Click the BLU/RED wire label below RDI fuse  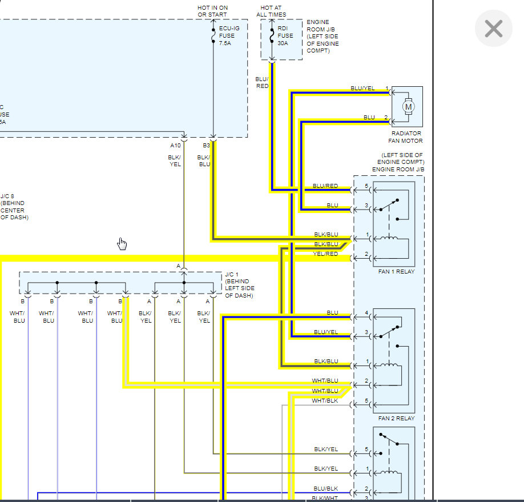pos(262,83)
